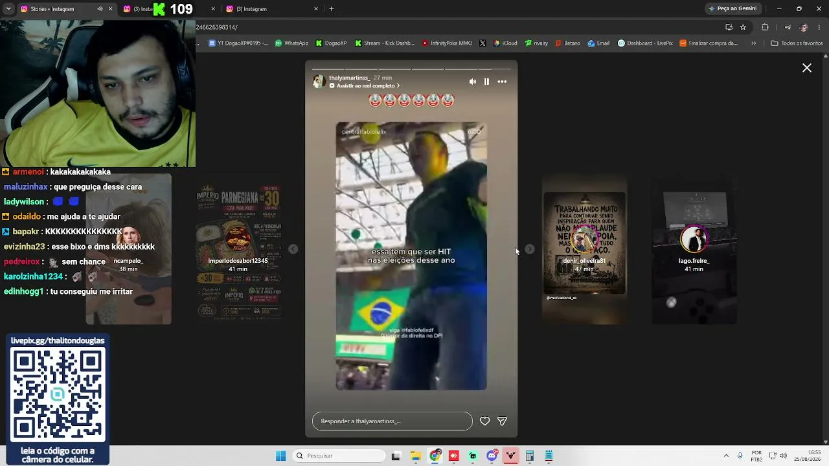The image size is (829, 466).
Task: Open the 'Finalizar compra da...' bookmark
Action: [708, 43]
